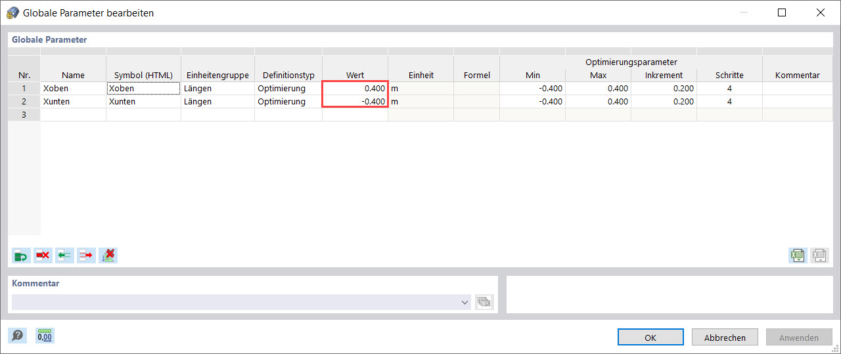This screenshot has width=841, height=354.
Task: Select row number 1 header
Action: (24, 88)
